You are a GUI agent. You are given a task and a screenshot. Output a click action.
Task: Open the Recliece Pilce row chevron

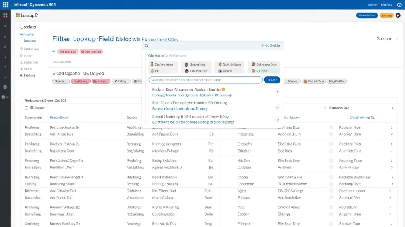[x=392, y=144]
